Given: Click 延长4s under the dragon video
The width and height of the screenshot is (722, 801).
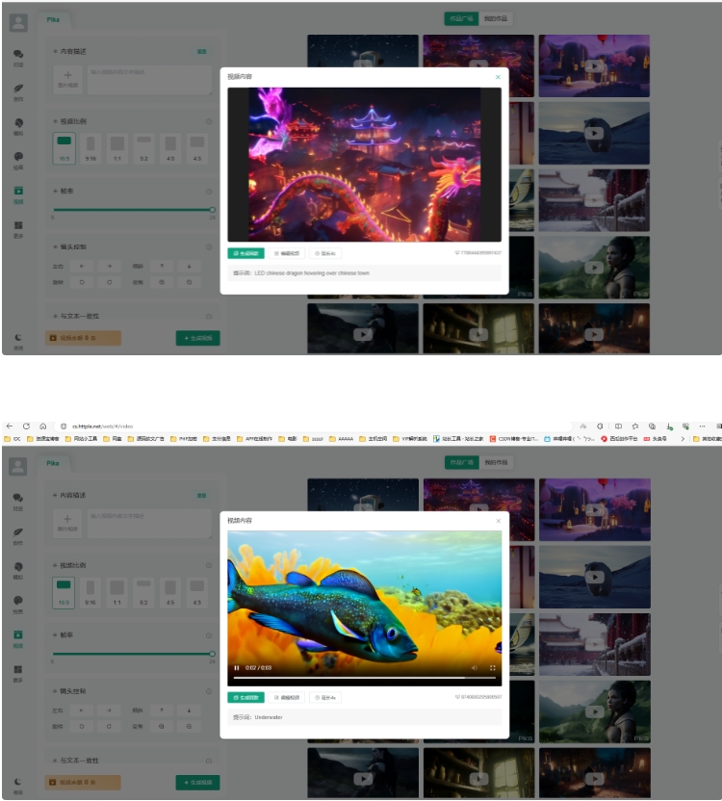Looking at the screenshot, I should tap(325, 253).
